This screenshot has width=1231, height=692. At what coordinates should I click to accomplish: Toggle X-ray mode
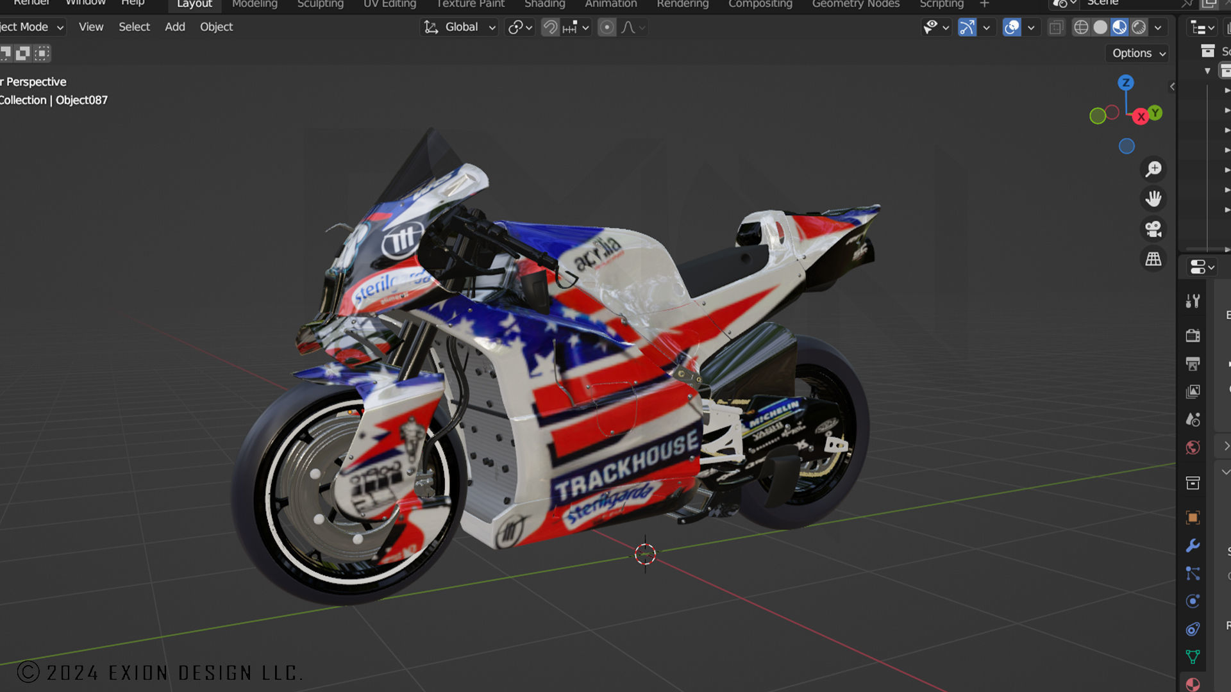click(x=1056, y=28)
